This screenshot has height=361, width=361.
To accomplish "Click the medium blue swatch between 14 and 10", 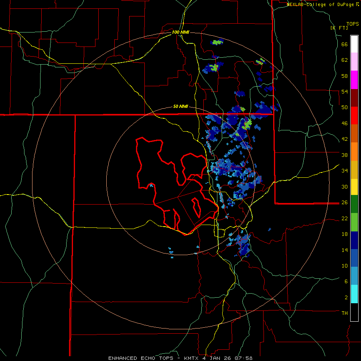I will pyautogui.click(x=354, y=258).
